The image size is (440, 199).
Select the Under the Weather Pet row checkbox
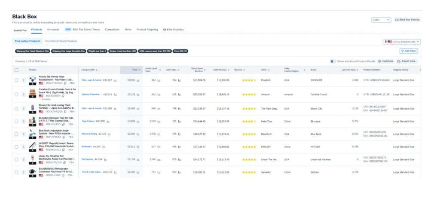16,159
